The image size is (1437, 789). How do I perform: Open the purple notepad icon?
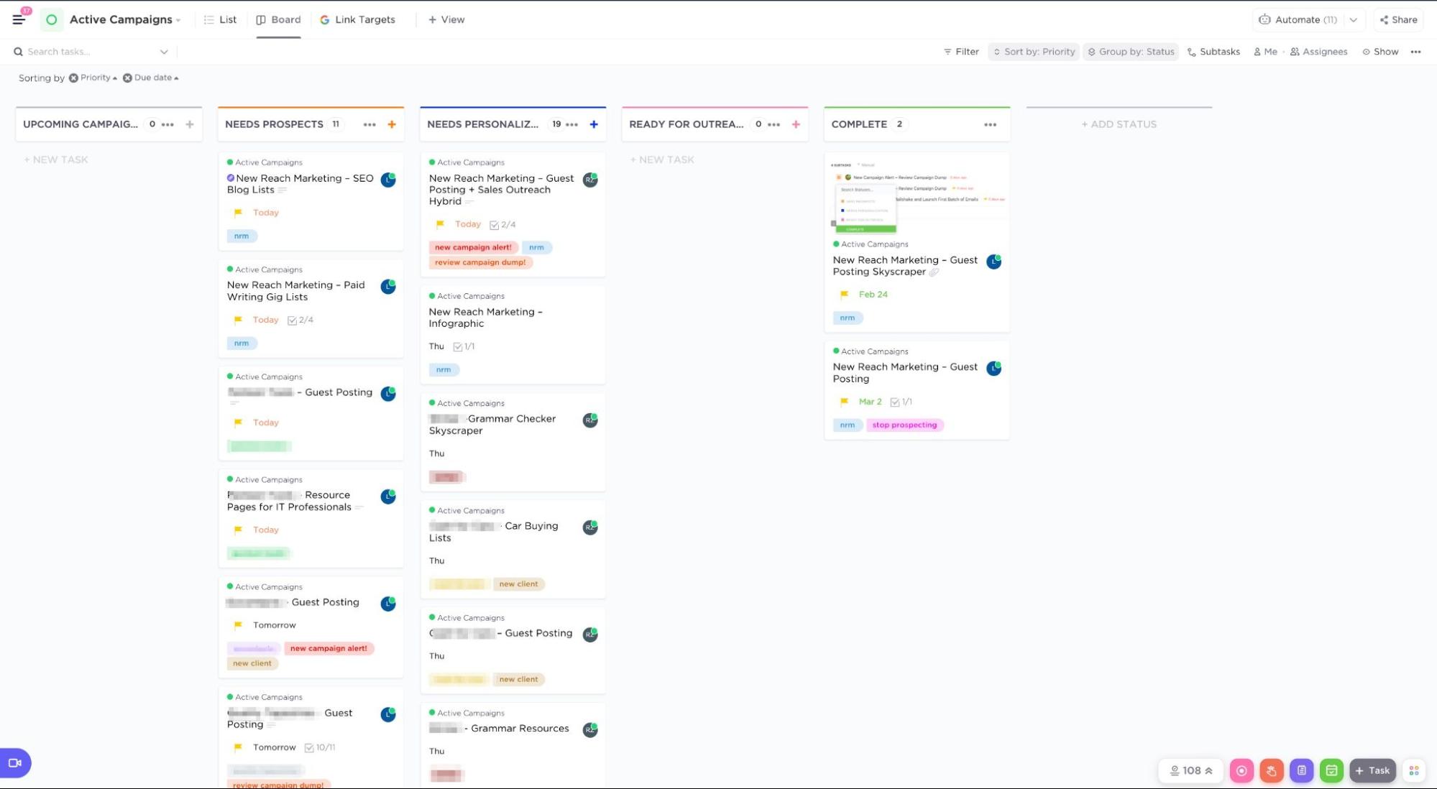coord(1301,770)
